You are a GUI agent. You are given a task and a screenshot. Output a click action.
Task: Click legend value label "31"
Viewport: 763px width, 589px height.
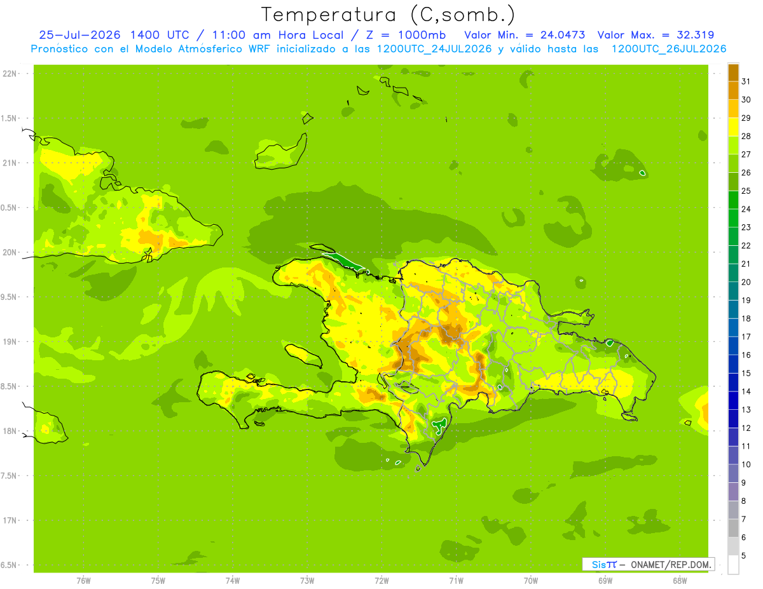click(746, 81)
